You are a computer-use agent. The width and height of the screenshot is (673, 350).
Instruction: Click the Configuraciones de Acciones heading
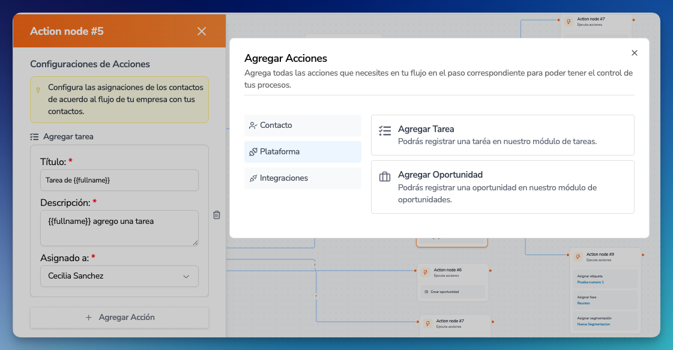pyautogui.click(x=89, y=64)
